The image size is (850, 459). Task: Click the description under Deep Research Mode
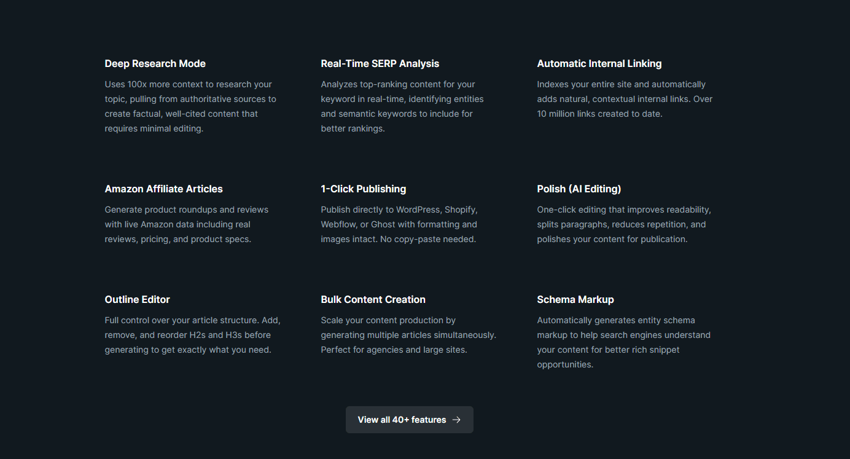pos(190,106)
